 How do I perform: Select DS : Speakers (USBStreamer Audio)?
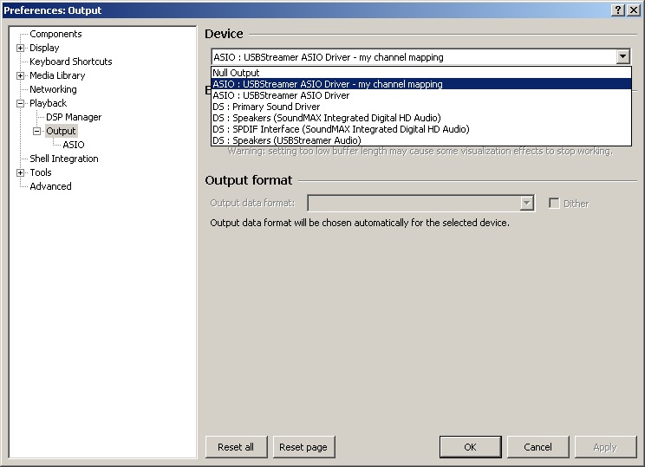point(286,140)
